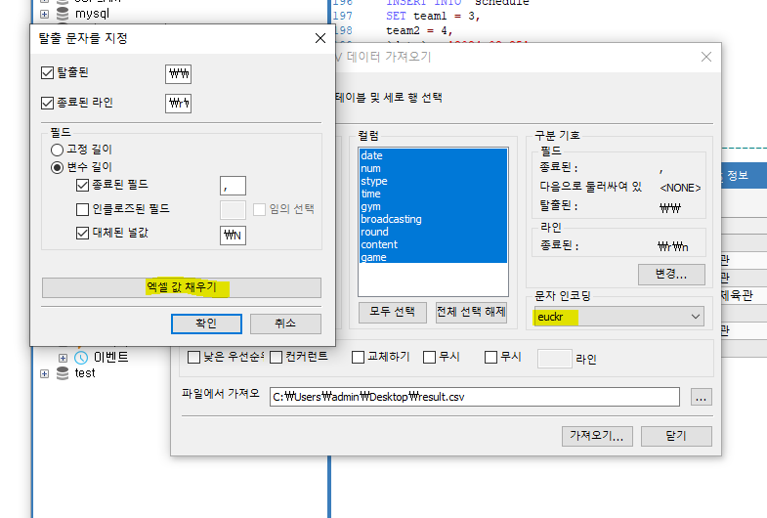The height and width of the screenshot is (518, 767).
Task: Toggle the 탈출된 checkbox
Action: (x=48, y=73)
